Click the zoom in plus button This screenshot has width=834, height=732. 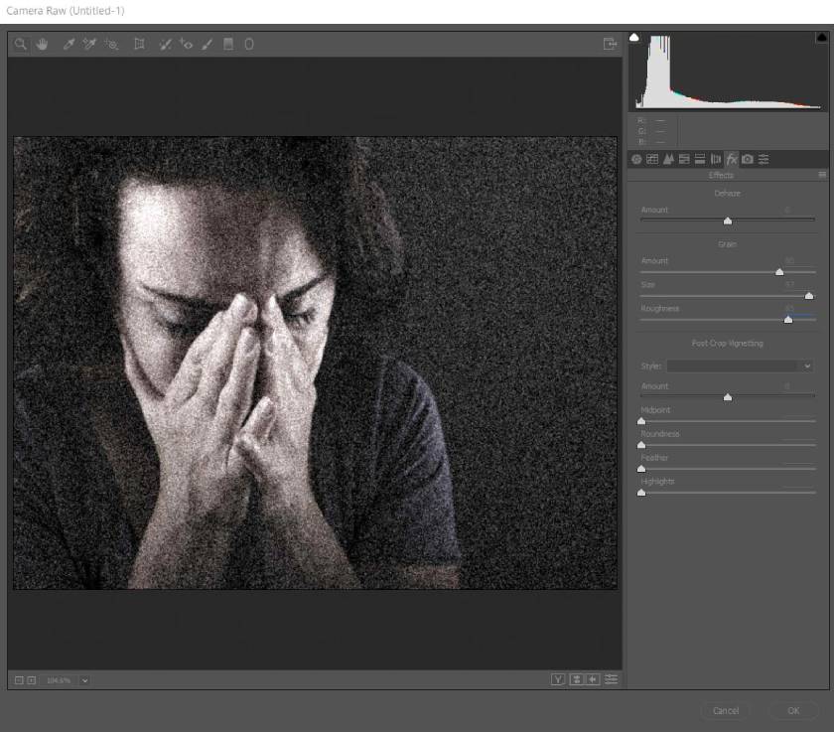point(32,680)
